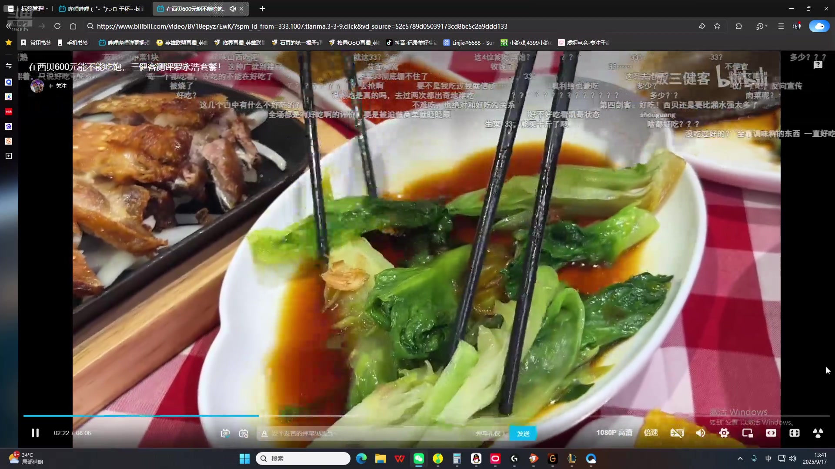Image resolution: width=835 pixels, height=469 pixels.
Task: Open the 1080P 高清 quality selector
Action: 614,433
